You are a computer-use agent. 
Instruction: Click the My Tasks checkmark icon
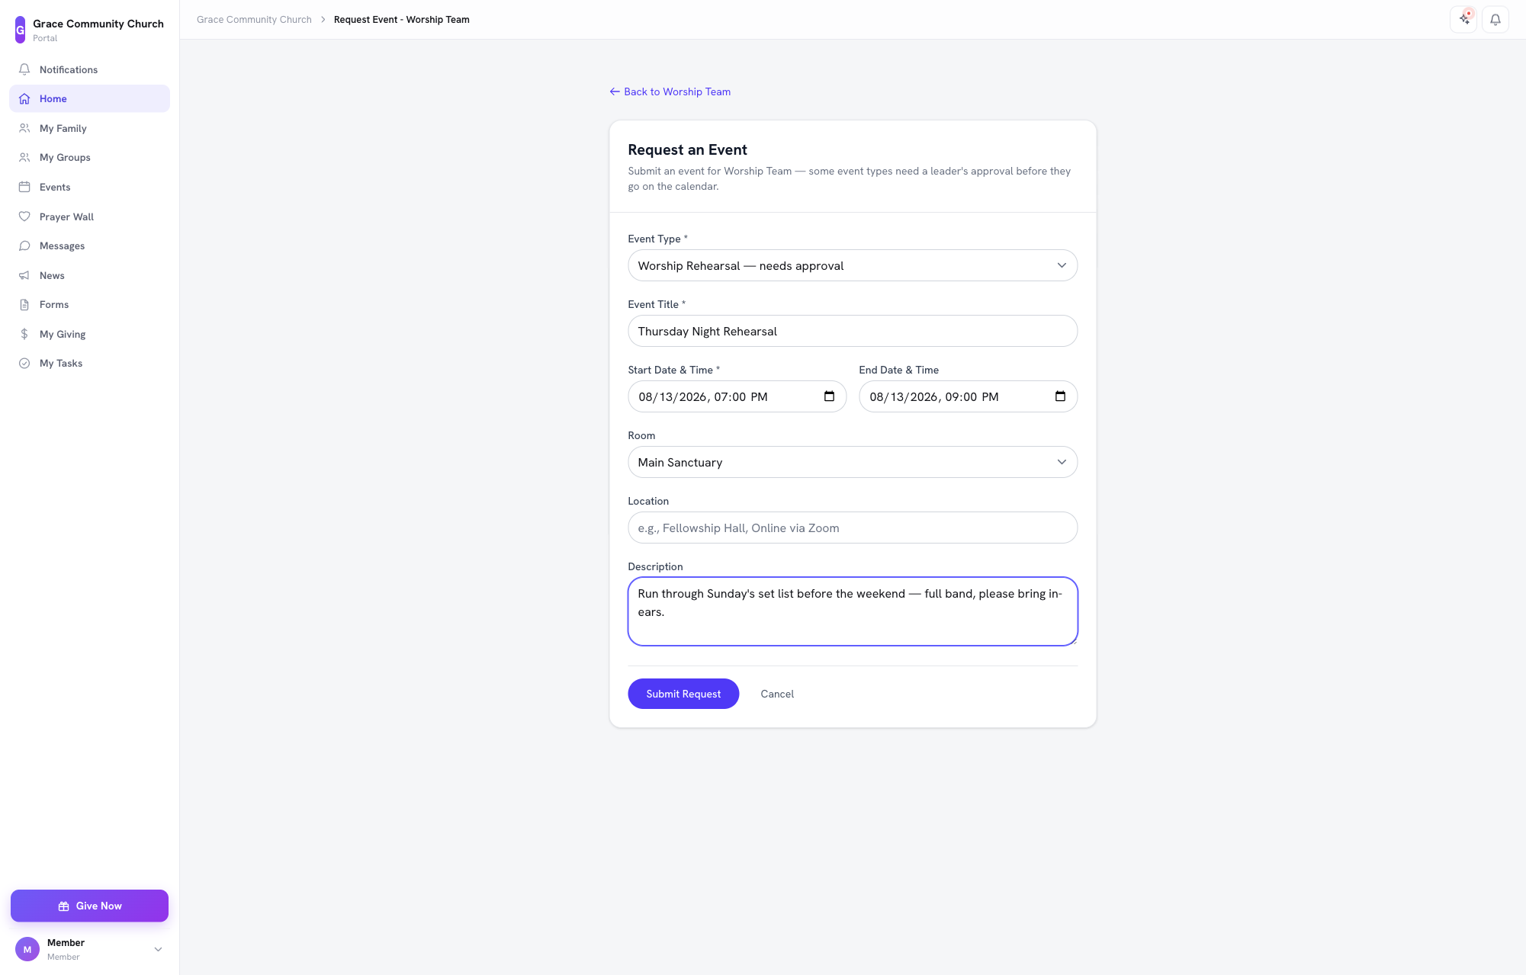[x=24, y=364]
